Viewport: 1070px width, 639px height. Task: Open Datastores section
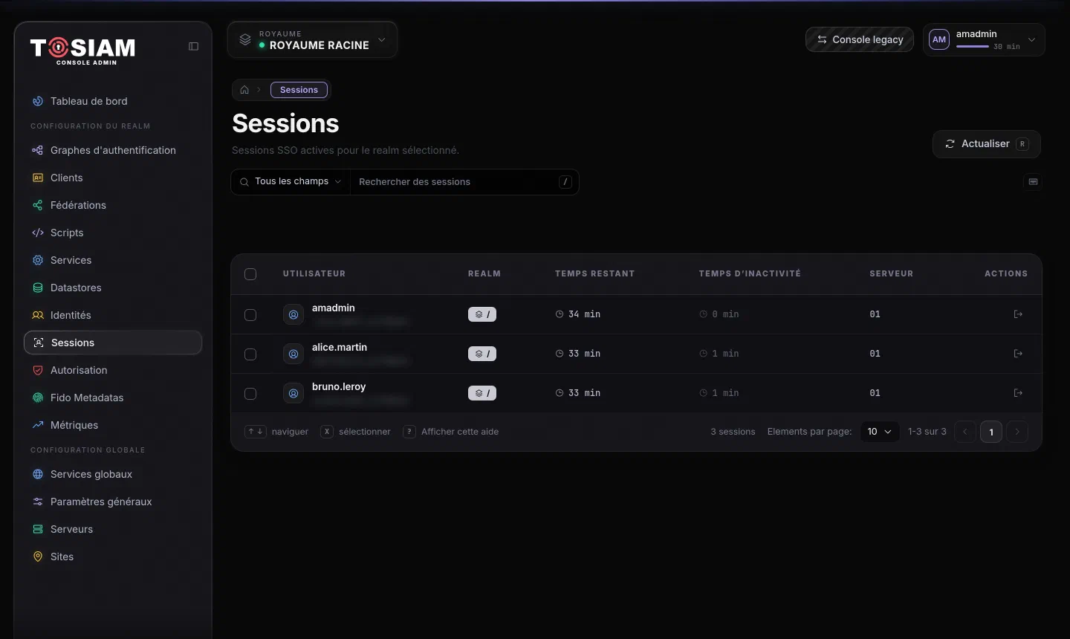[113, 288]
